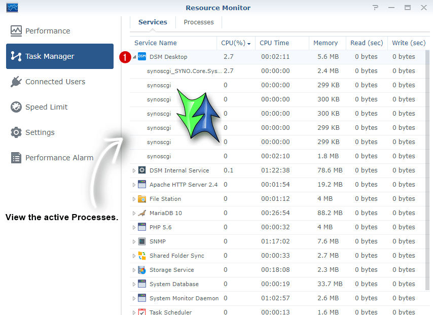Select Storage Service CPU time 00:18:08
The width and height of the screenshot is (433, 315).
point(275,270)
